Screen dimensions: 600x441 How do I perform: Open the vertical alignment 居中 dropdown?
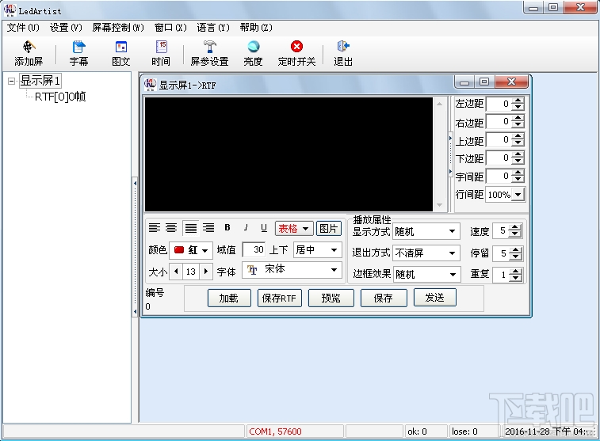click(317, 250)
